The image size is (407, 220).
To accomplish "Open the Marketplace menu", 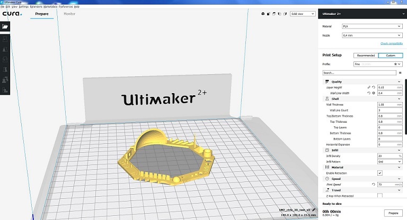I will coord(50,6).
